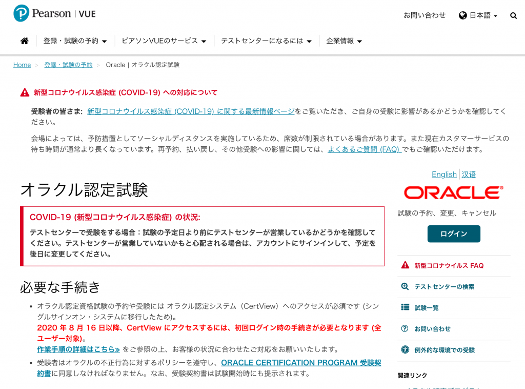
Task: Click the accessibility icon beside 例外的な環境での受験
Action: click(x=405, y=350)
